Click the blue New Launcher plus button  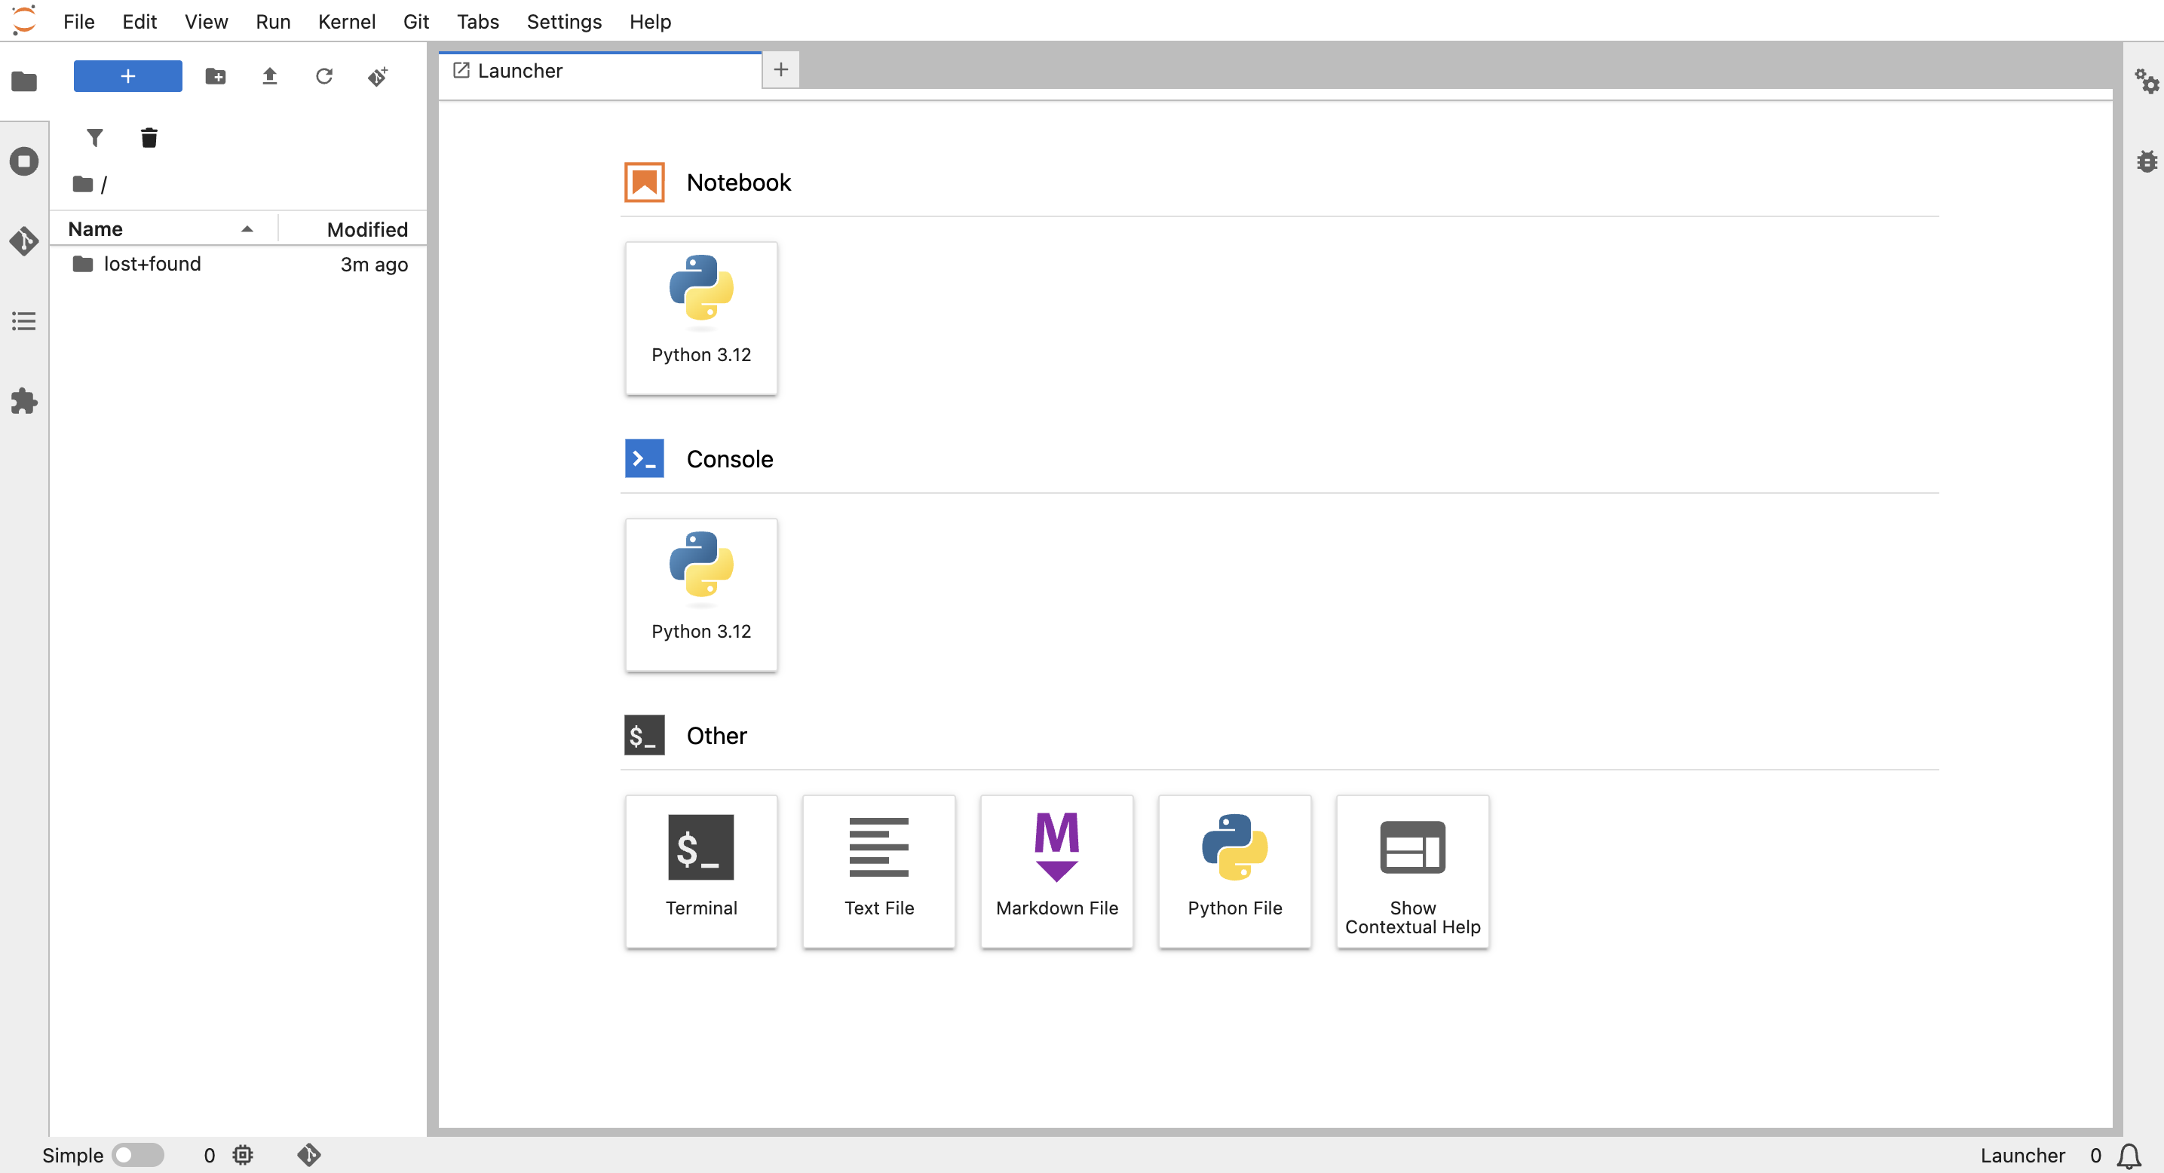coord(127,76)
